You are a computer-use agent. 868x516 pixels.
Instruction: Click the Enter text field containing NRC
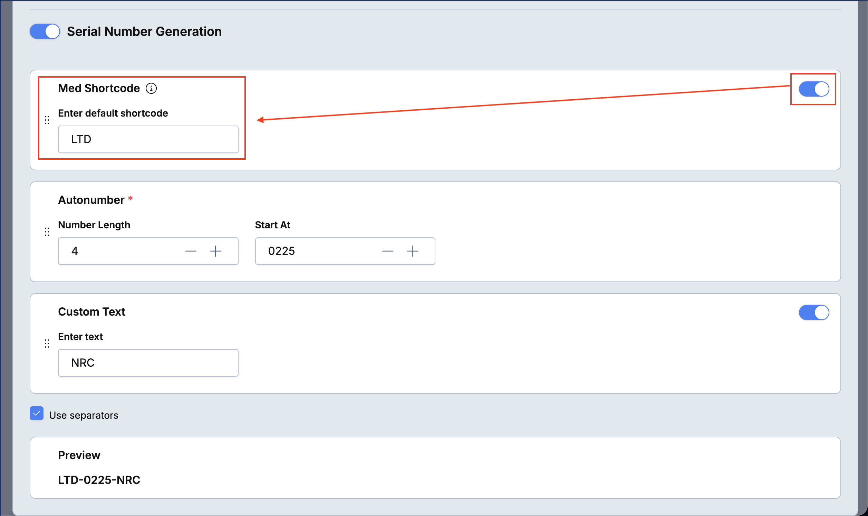148,363
